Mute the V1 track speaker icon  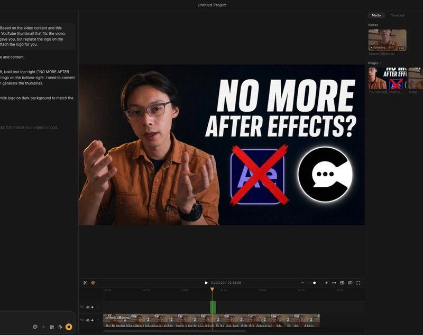click(93, 320)
